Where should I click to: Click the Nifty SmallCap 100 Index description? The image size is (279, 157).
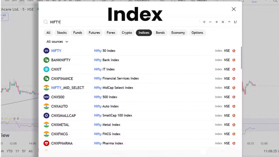(113, 116)
